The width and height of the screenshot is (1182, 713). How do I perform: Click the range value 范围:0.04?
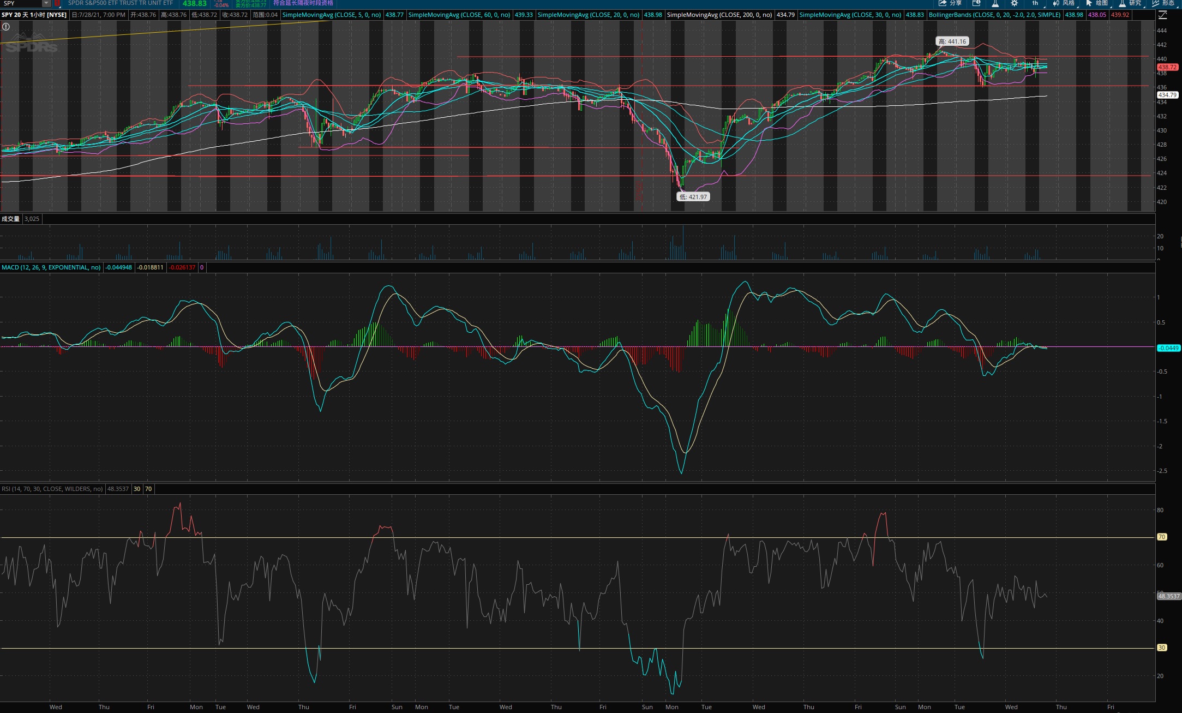(265, 15)
